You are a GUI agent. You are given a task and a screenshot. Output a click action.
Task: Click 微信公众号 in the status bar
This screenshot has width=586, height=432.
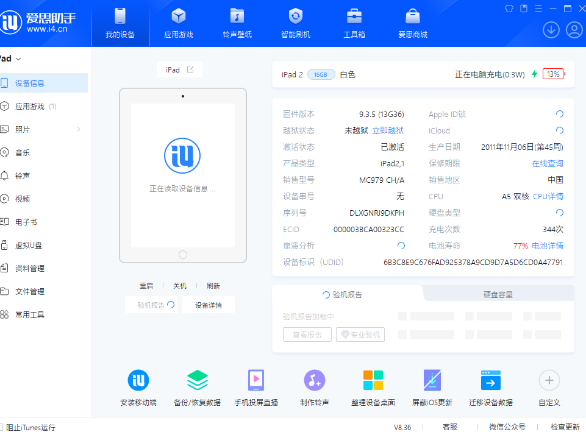point(507,427)
